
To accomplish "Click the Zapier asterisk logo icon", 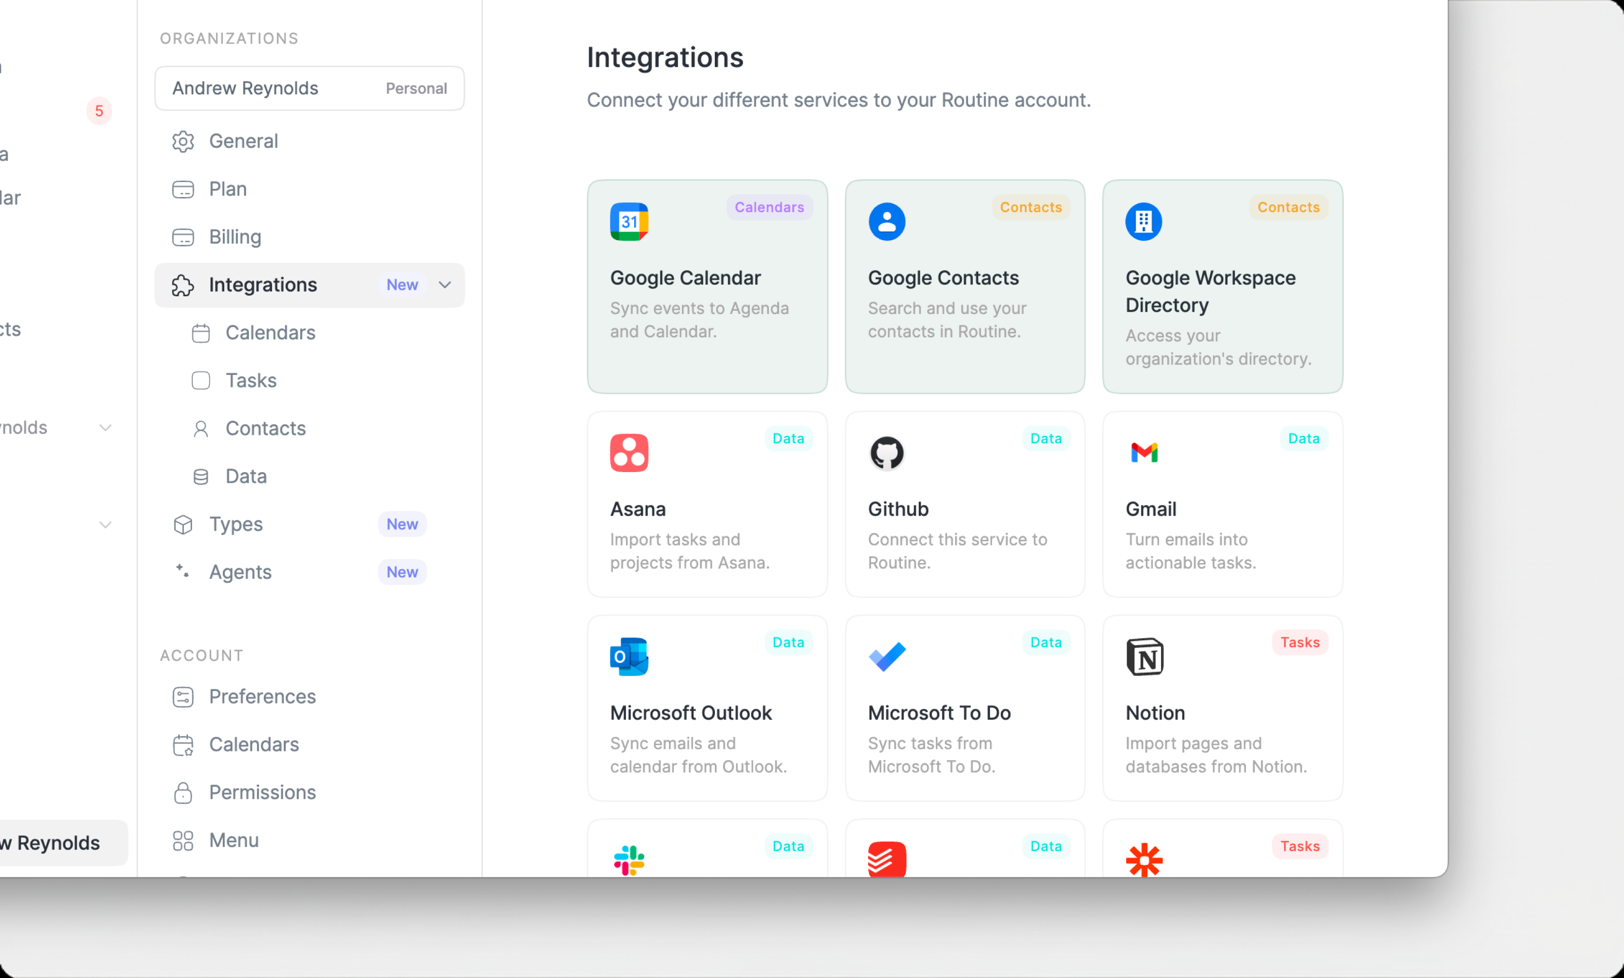I will pos(1144,860).
